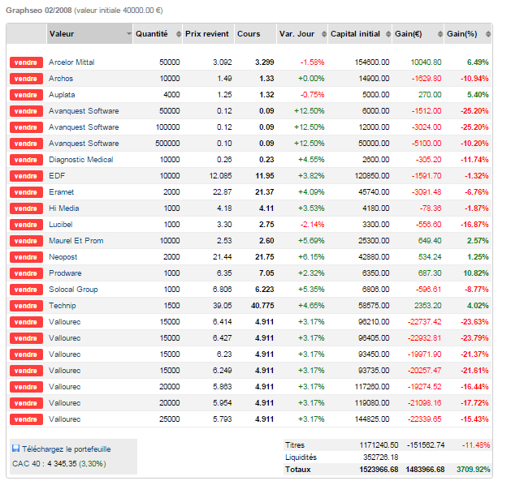Viewport: 511px width, 481px height.
Task: Sort the table by Prix revient header
Action: pos(205,34)
